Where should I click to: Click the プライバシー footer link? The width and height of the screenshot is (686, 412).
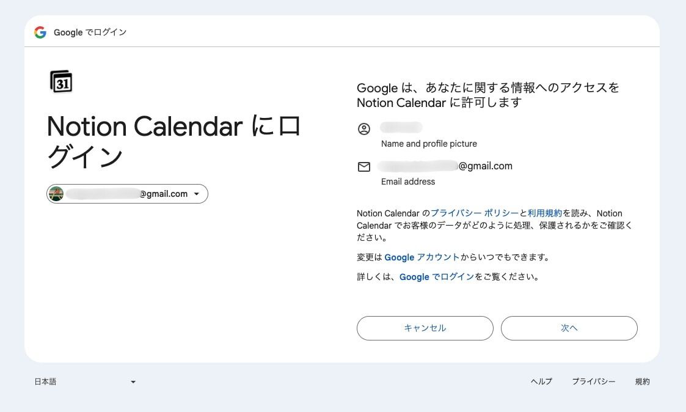[594, 381]
